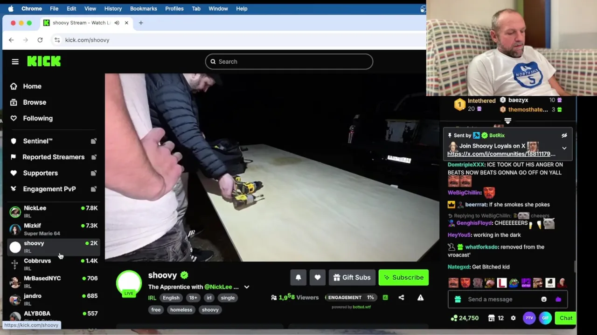This screenshot has height=335, width=597.
Task: Click the gift icon in message box
Action: (x=458, y=299)
